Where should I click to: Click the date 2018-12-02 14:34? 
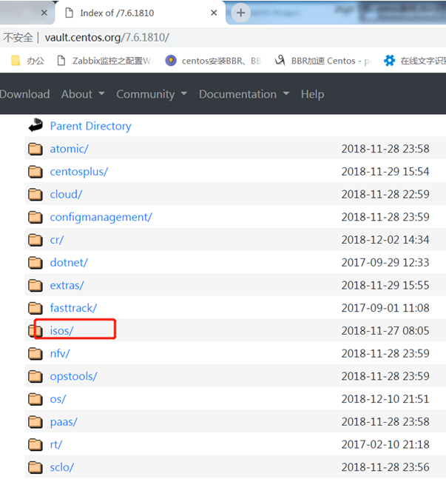point(385,240)
